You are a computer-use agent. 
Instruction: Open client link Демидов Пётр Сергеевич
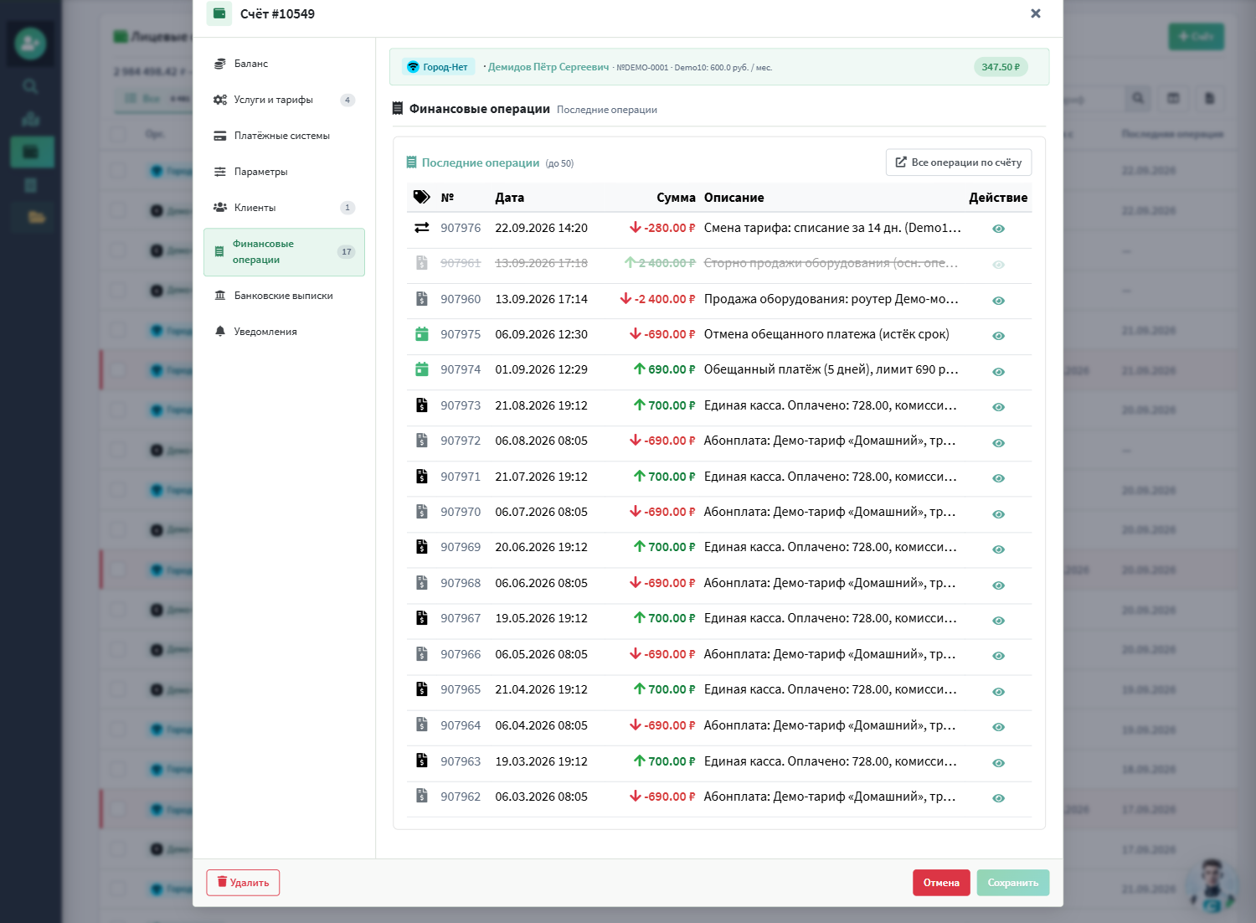point(548,67)
